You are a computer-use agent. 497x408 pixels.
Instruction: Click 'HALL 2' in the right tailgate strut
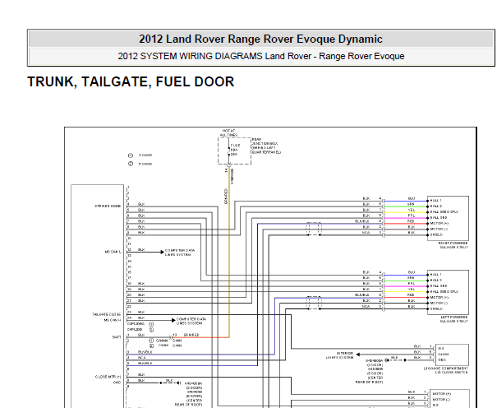tap(436, 206)
